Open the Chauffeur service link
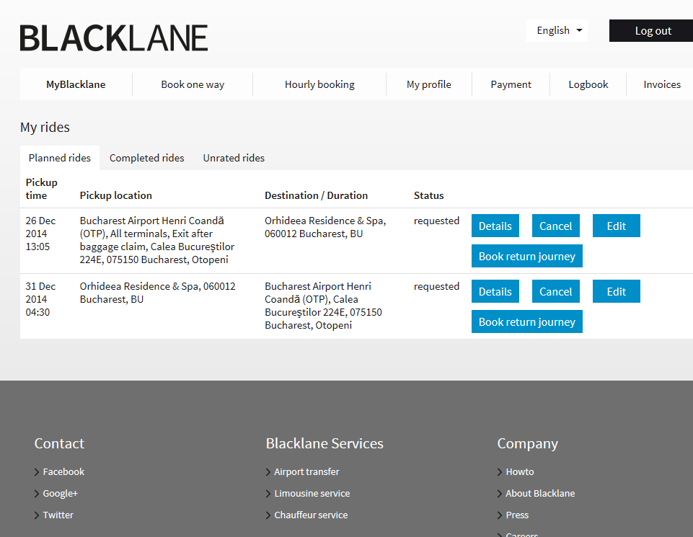 point(311,515)
